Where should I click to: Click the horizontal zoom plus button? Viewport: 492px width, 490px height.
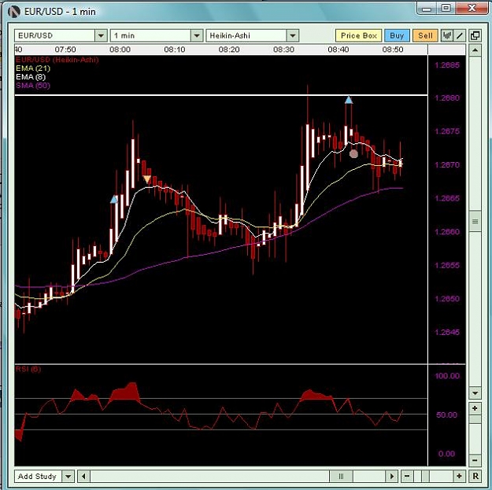(x=459, y=477)
